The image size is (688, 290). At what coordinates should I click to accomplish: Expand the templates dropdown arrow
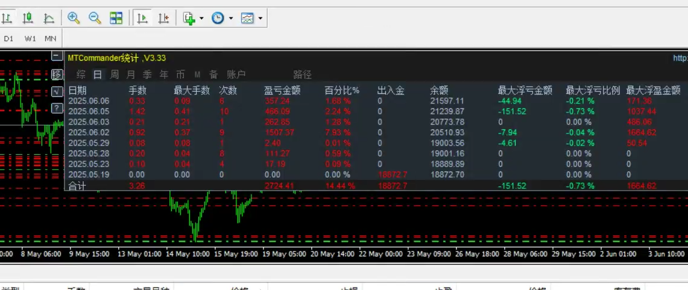pyautogui.click(x=260, y=19)
